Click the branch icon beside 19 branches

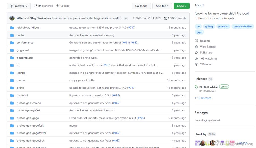[x=36, y=6]
